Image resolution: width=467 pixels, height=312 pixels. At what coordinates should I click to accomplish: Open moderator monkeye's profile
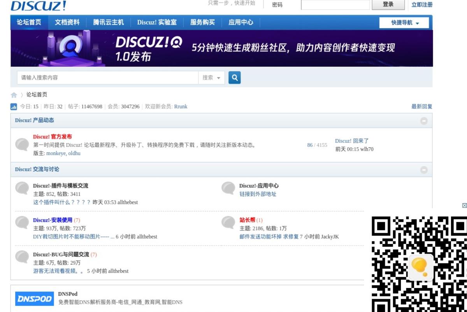[x=56, y=153]
